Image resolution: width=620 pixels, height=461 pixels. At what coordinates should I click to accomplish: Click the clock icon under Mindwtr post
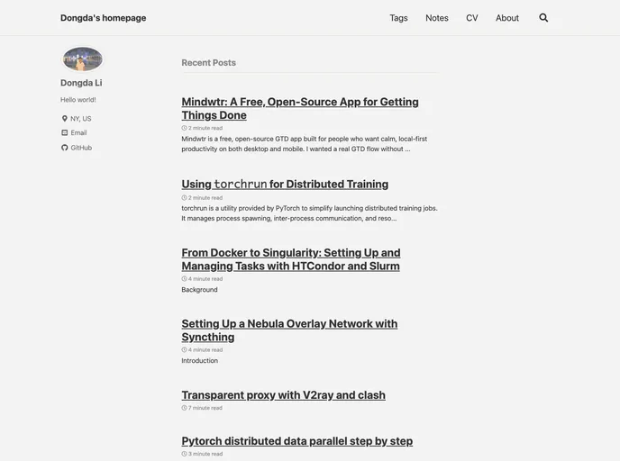tap(185, 128)
